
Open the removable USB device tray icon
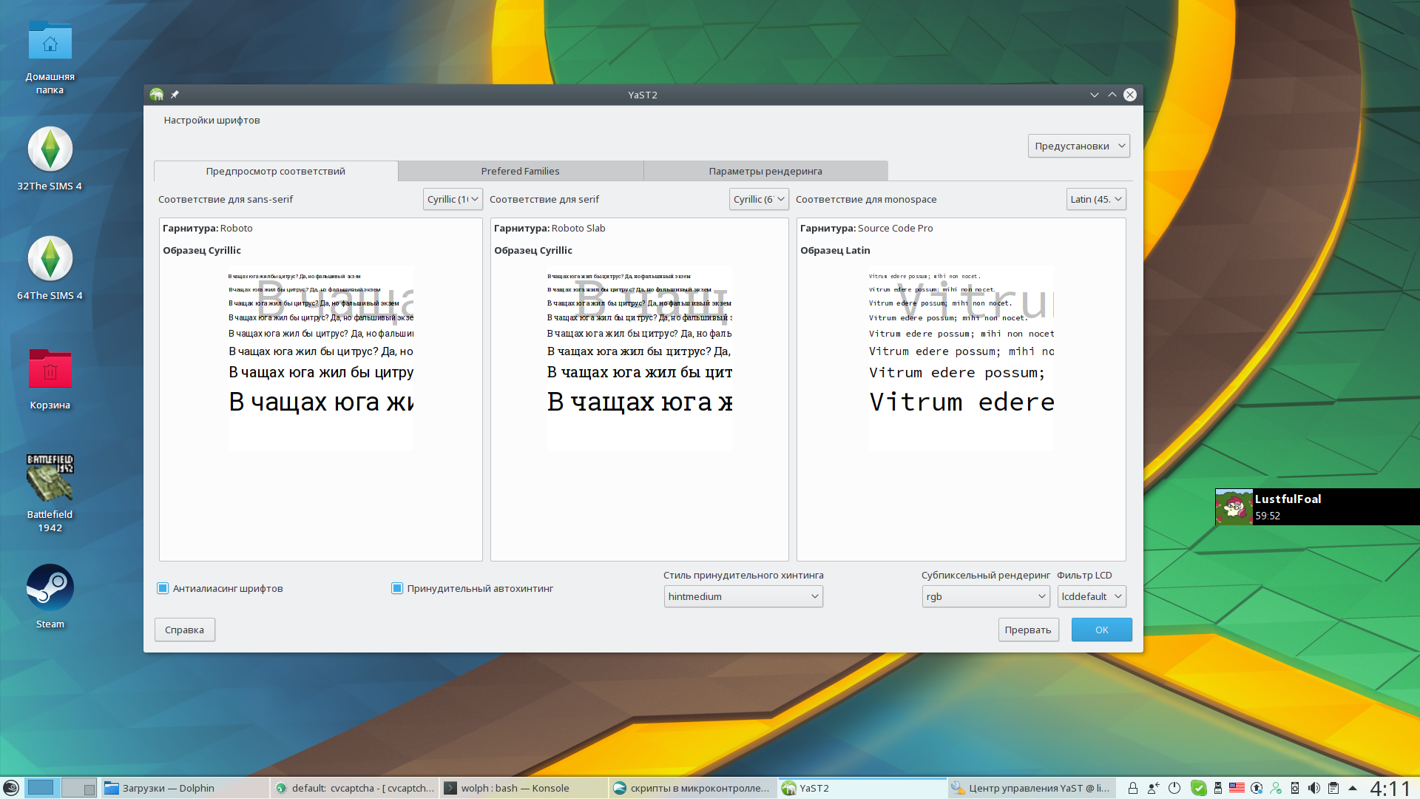click(1218, 788)
